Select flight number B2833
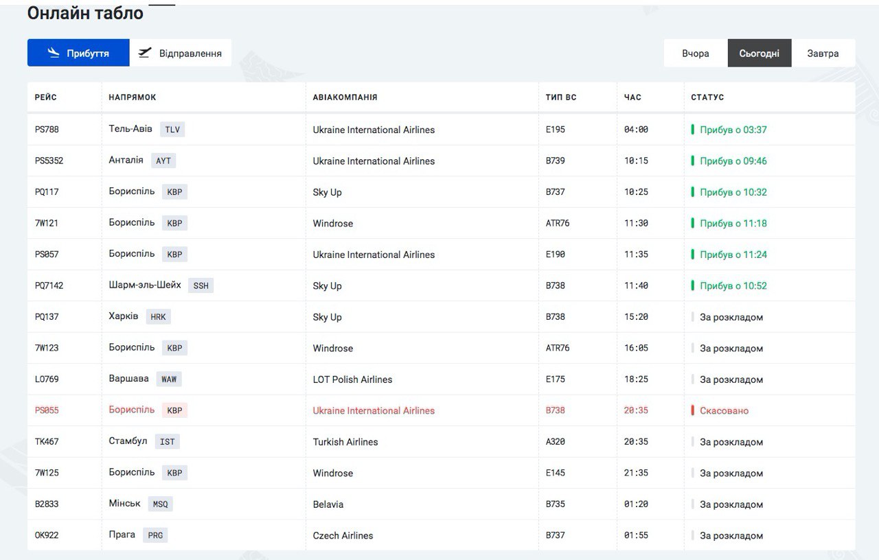879x560 pixels. tap(47, 504)
